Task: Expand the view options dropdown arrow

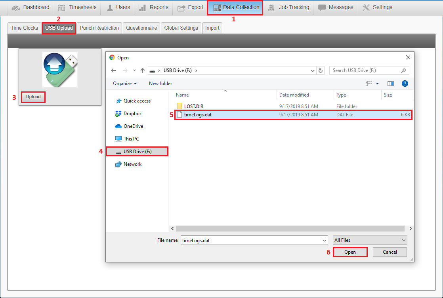Action: (377, 84)
